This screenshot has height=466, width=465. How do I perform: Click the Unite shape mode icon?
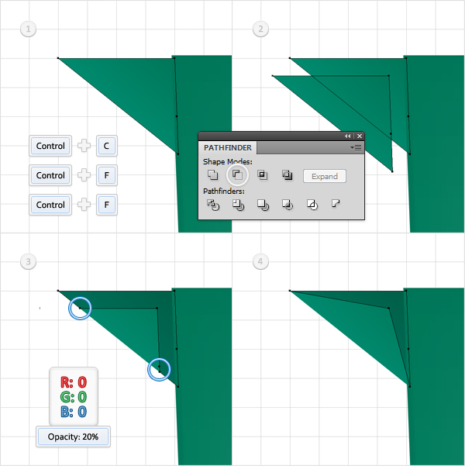pyautogui.click(x=212, y=174)
